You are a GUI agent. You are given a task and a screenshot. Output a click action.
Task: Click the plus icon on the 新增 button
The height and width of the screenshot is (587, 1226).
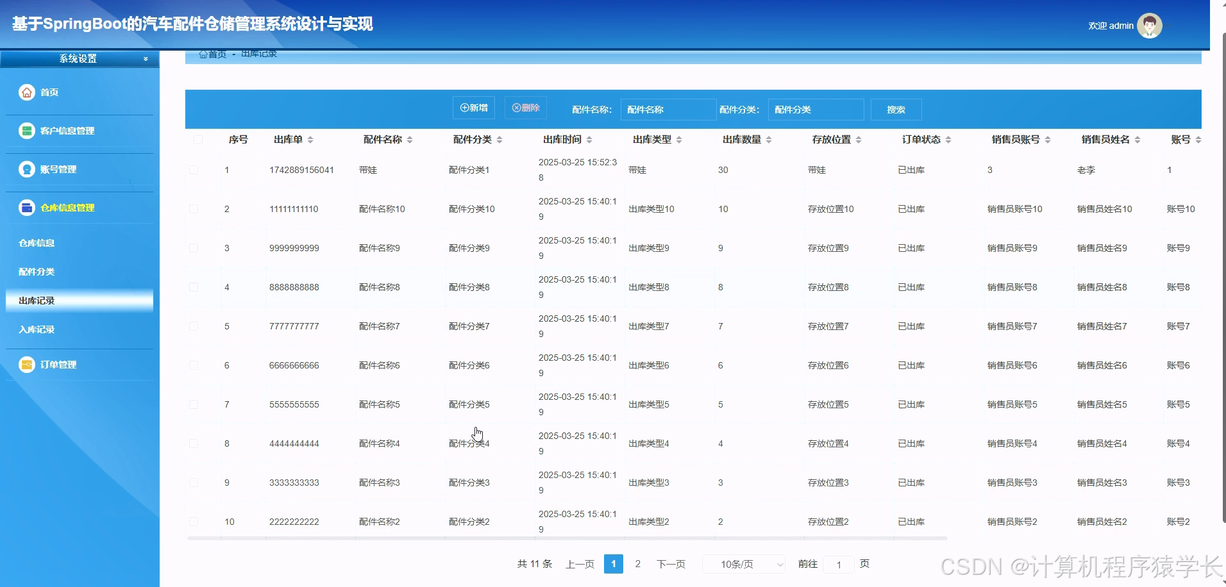(x=464, y=107)
